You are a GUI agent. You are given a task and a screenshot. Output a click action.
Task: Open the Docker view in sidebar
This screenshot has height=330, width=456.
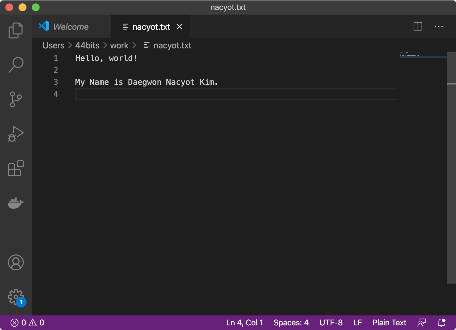coord(16,203)
